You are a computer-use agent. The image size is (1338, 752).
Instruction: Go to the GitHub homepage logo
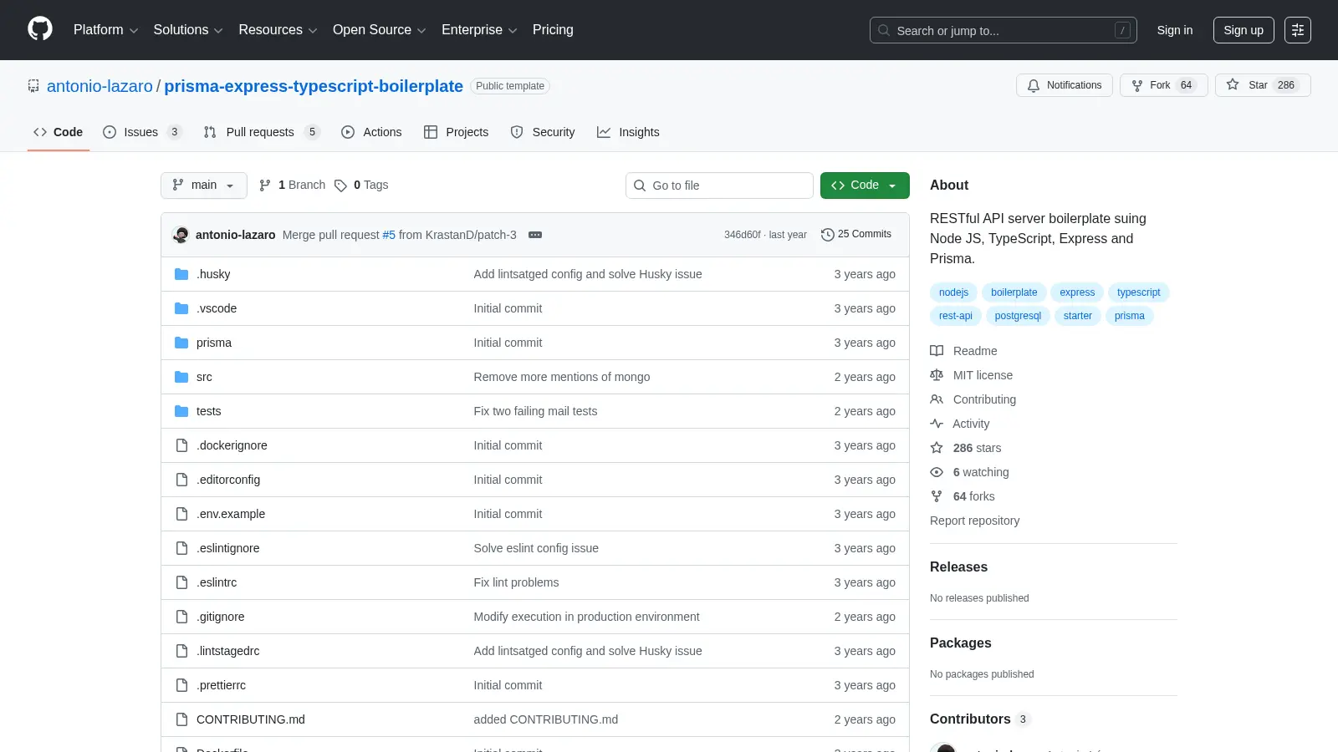[40, 29]
